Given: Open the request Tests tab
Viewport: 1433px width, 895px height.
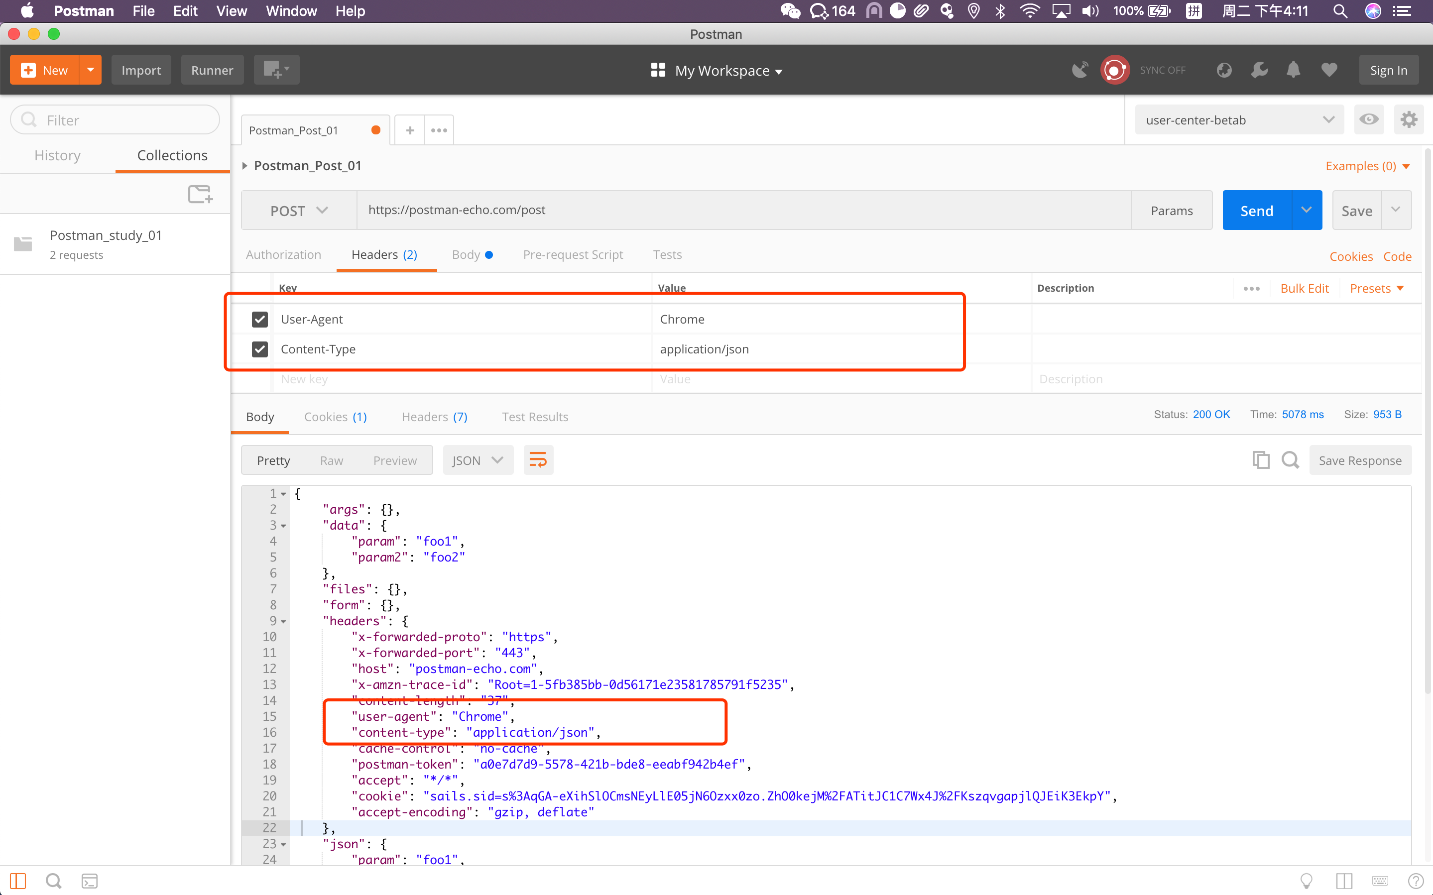Looking at the screenshot, I should click(667, 254).
